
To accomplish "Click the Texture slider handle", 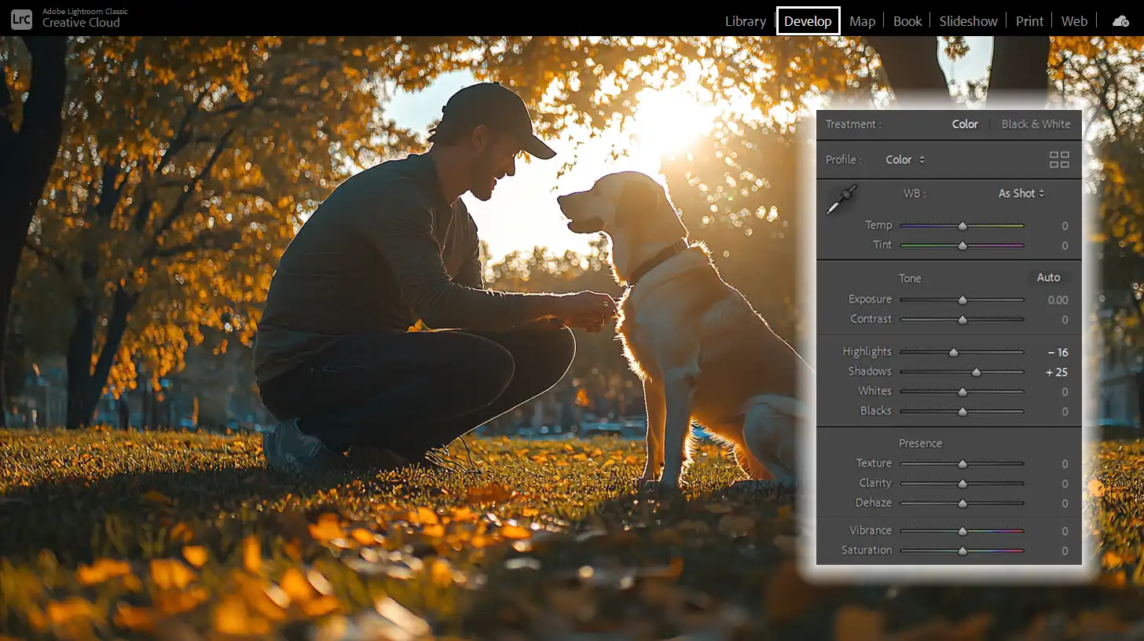I will (962, 464).
